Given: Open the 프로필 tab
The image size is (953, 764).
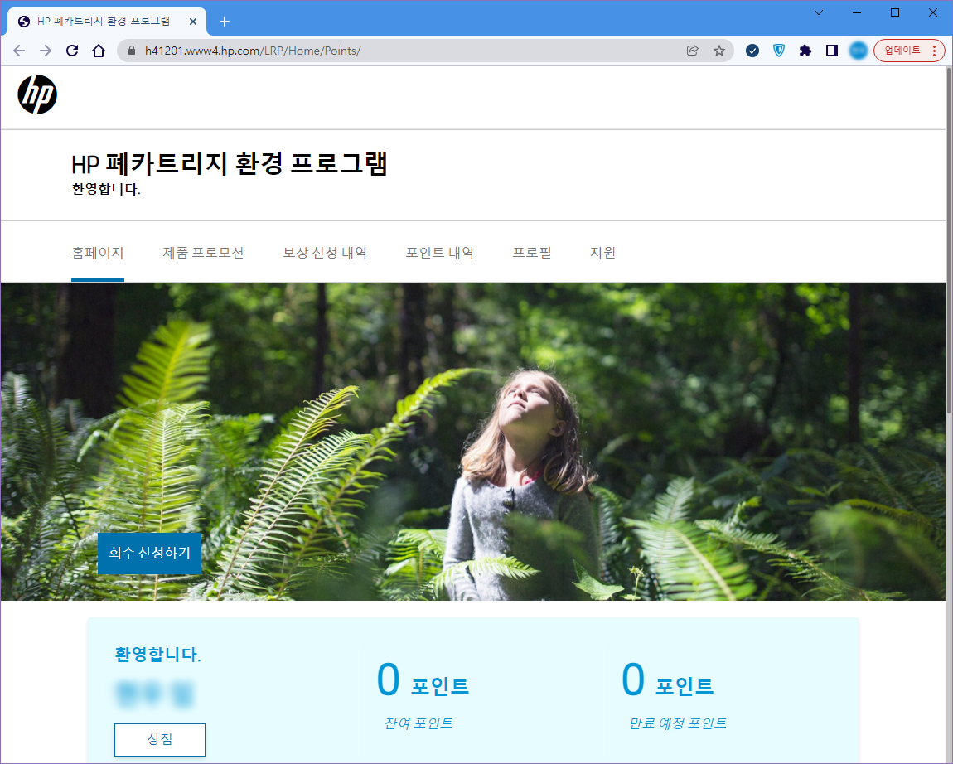Looking at the screenshot, I should pyautogui.click(x=532, y=253).
